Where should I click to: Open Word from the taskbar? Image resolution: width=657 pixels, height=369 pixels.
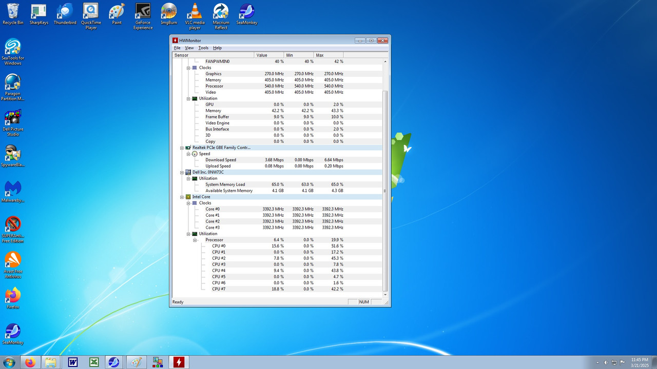point(72,362)
